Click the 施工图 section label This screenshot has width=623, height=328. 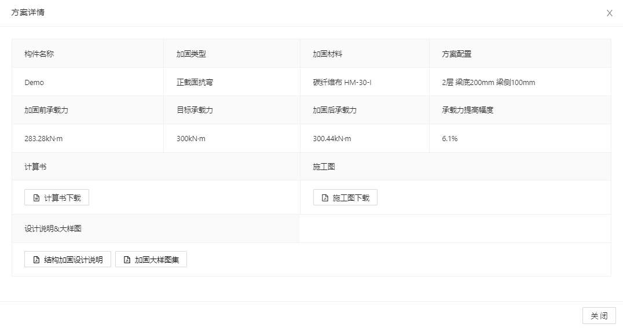[324, 167]
